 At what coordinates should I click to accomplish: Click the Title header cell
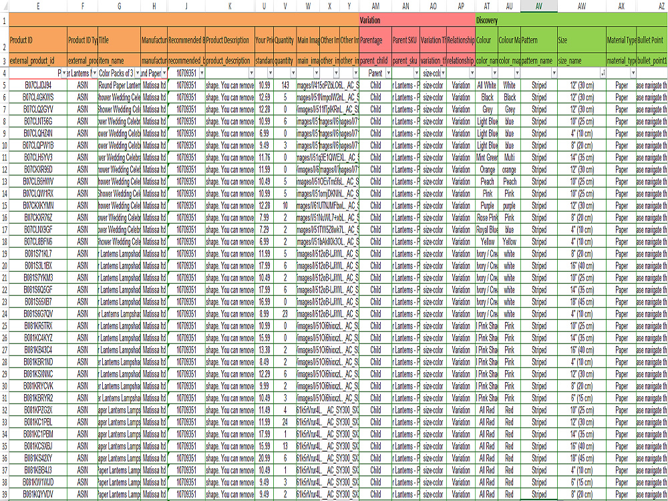click(x=120, y=41)
